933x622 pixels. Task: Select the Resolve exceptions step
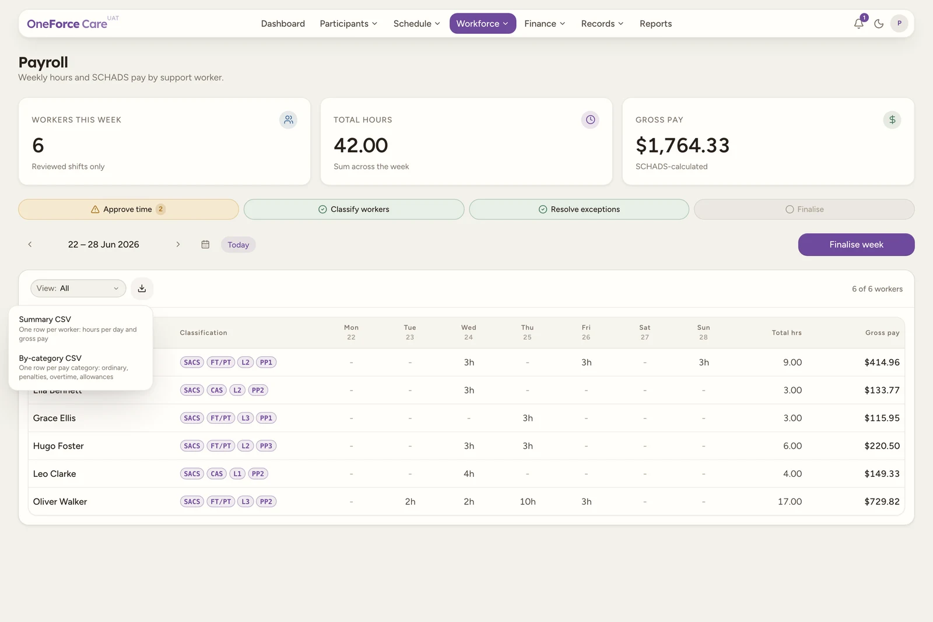[x=579, y=209]
